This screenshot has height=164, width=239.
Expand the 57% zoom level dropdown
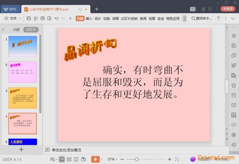113,159
